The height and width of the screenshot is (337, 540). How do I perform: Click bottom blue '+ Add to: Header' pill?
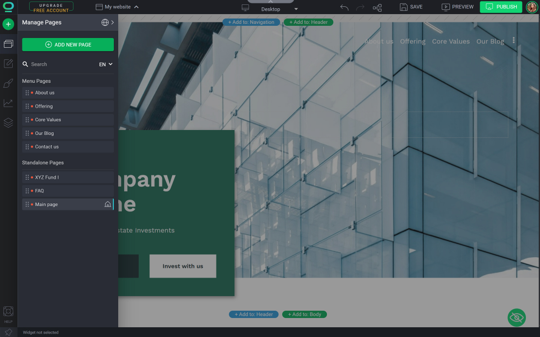pyautogui.click(x=253, y=314)
